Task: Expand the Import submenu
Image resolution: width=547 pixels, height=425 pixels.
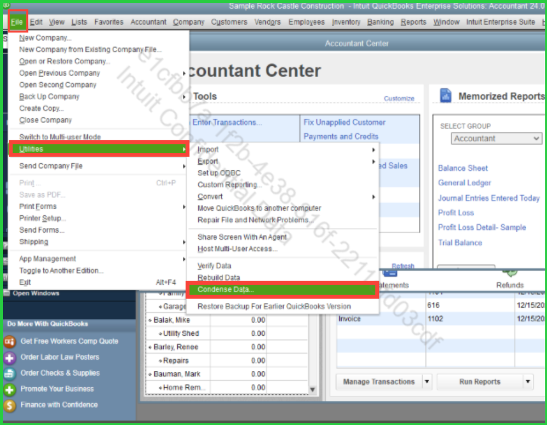Action: 373,150
